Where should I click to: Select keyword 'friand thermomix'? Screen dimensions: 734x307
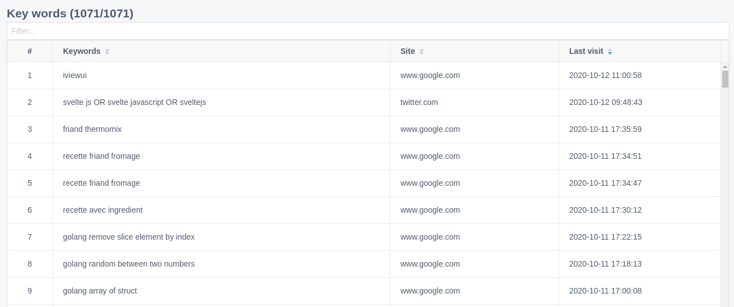point(92,129)
